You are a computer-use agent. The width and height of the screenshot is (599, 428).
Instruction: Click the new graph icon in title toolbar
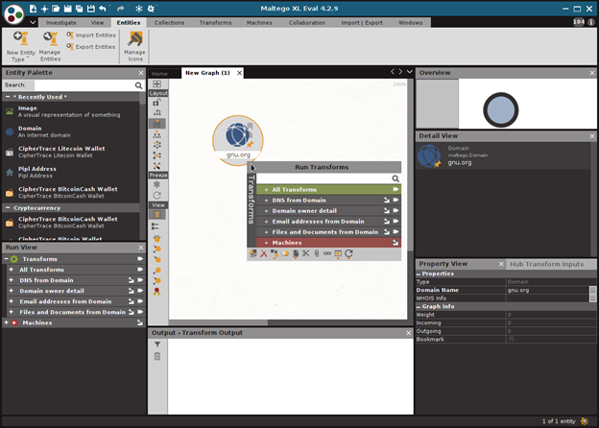point(34,9)
